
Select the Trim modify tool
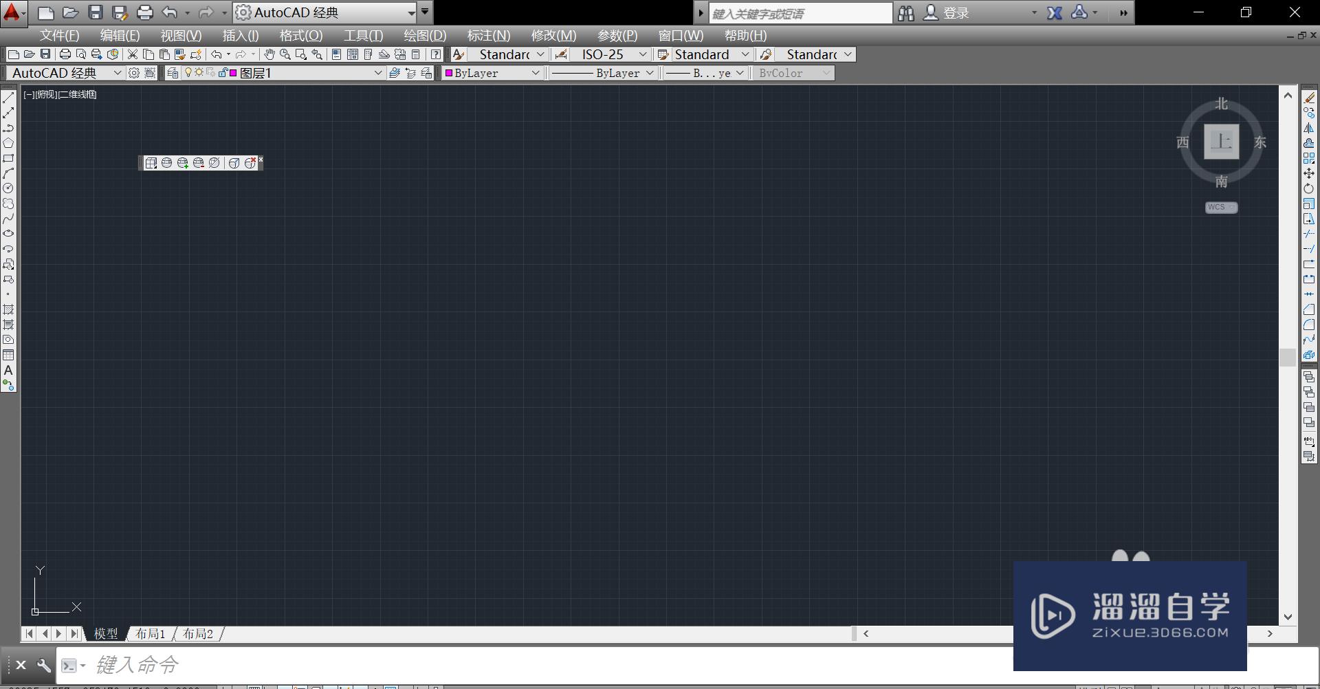pos(1309,234)
